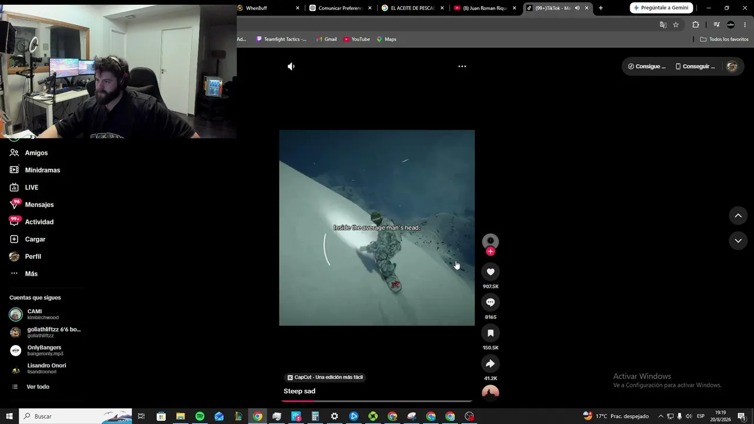Open the ESP language indicator
The image size is (754, 424).
(x=701, y=416)
